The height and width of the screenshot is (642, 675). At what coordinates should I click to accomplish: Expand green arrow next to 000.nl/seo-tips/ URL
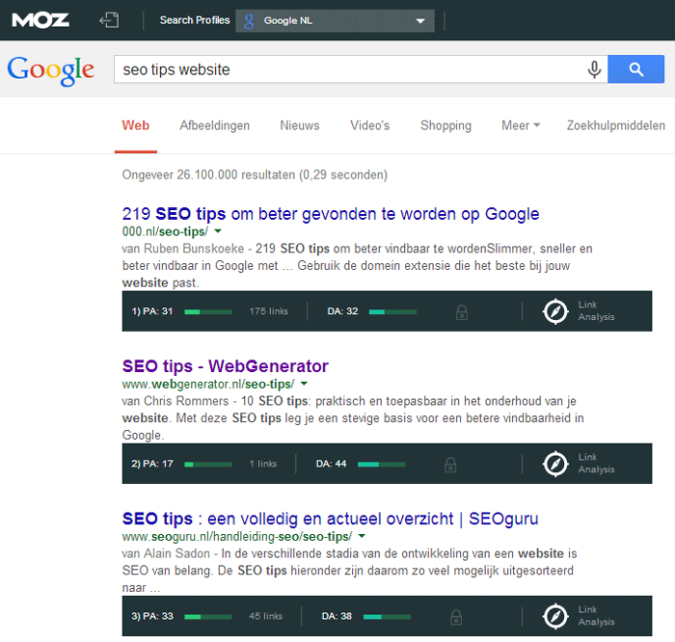tap(218, 232)
